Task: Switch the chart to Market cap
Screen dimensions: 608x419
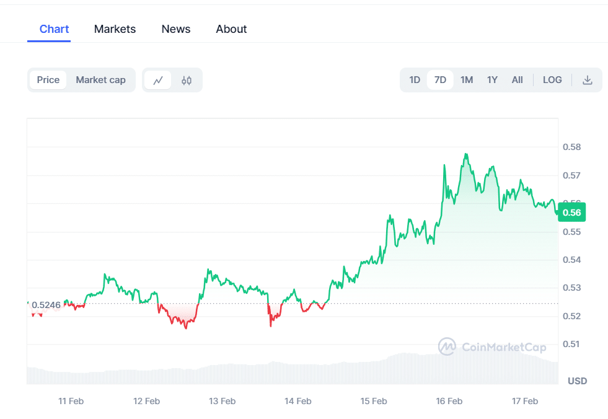Action: (x=100, y=79)
